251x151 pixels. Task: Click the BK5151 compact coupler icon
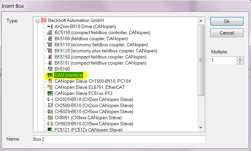[50, 63]
